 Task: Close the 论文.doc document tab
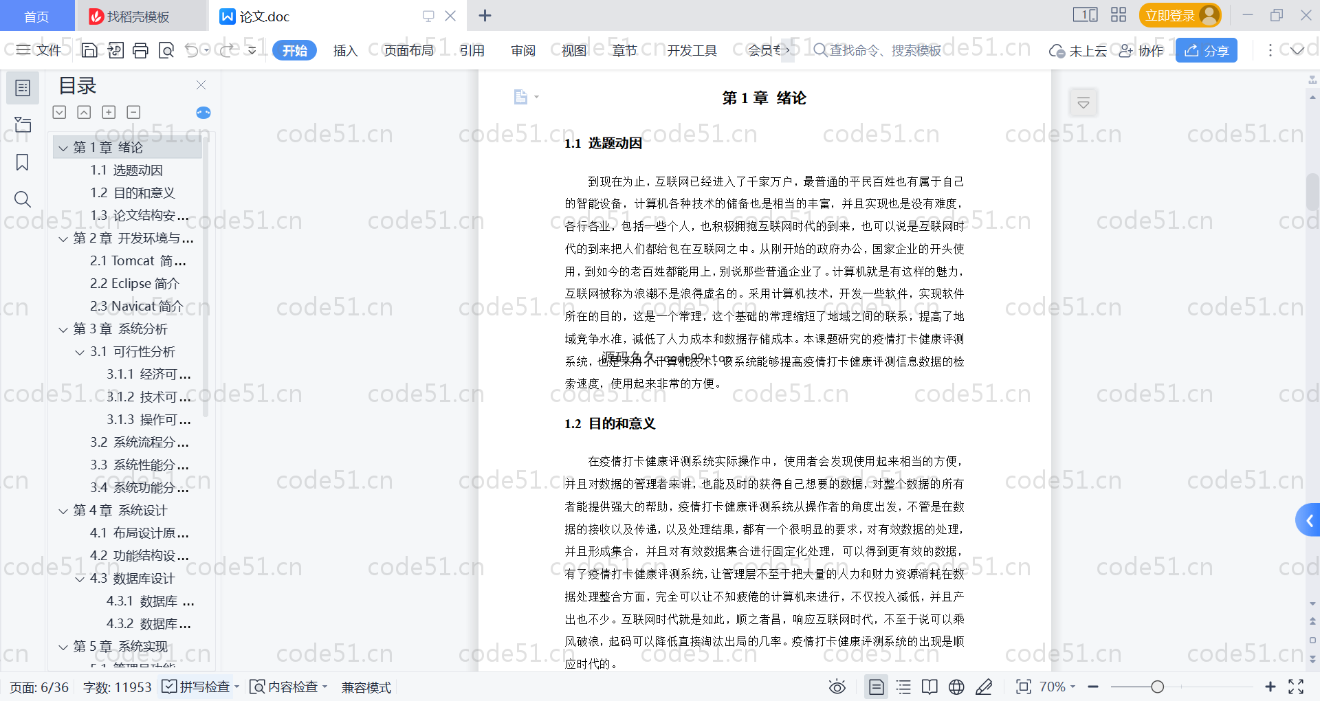click(x=450, y=15)
